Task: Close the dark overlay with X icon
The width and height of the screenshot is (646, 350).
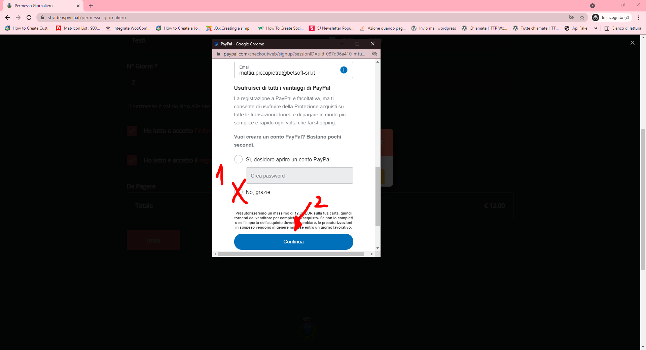Action: [x=632, y=43]
